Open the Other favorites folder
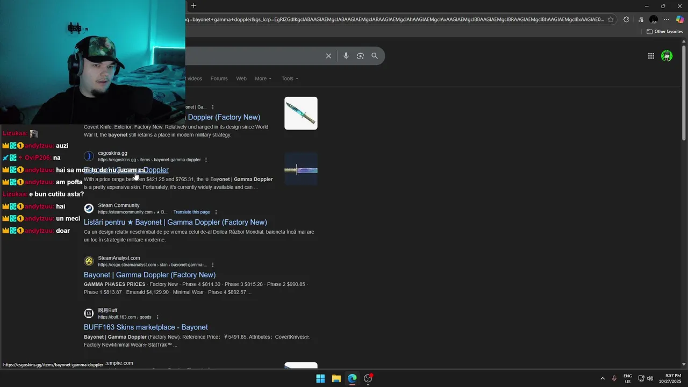This screenshot has height=387, width=688. pos(664,32)
